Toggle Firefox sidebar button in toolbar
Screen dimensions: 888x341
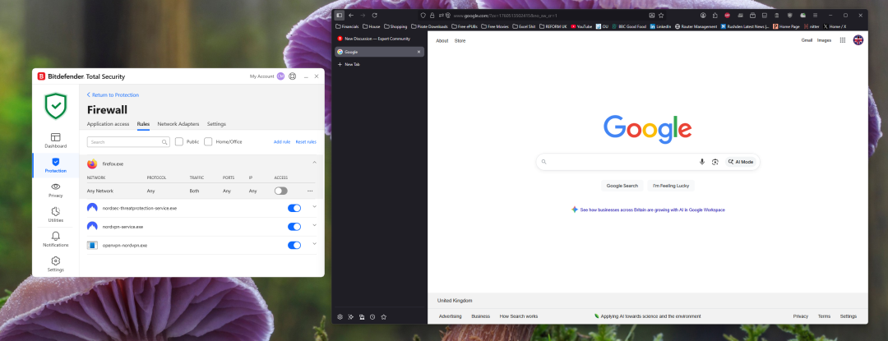[340, 16]
